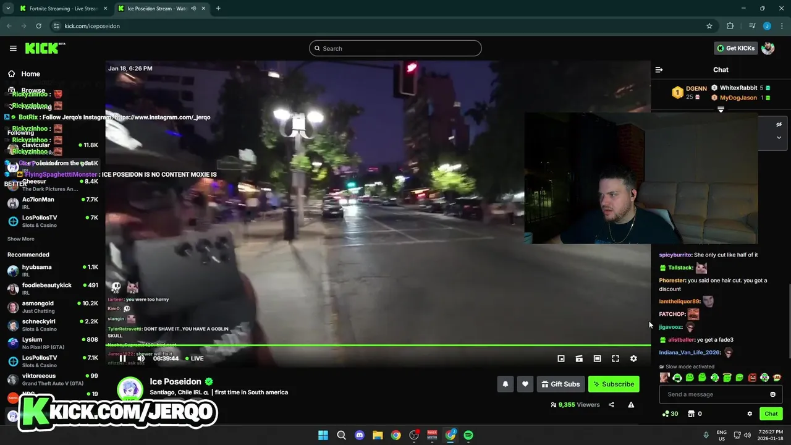Open the channel shop icon
The height and width of the screenshot is (445, 791).
[692, 413]
